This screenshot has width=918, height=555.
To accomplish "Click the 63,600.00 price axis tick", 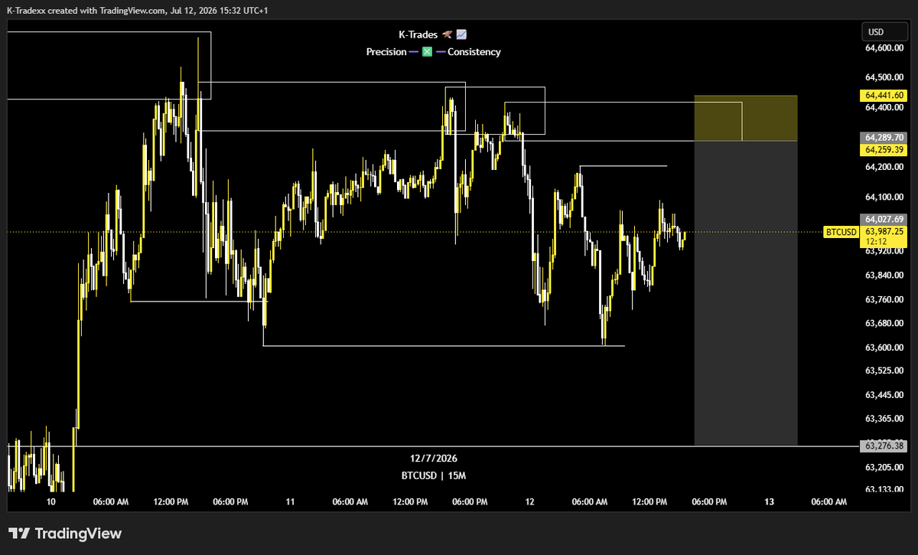I will pos(884,347).
